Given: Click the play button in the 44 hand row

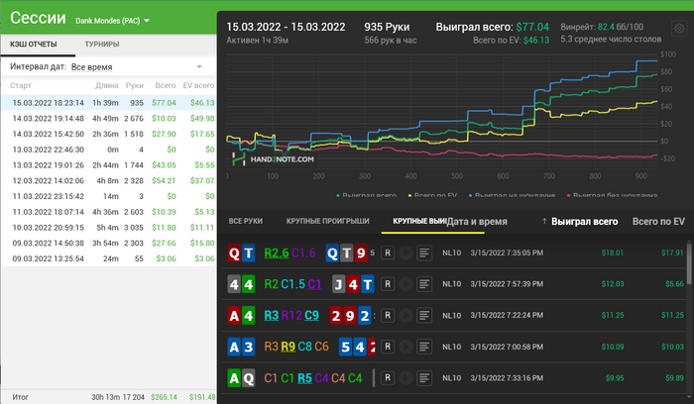Looking at the screenshot, I should click(x=405, y=284).
